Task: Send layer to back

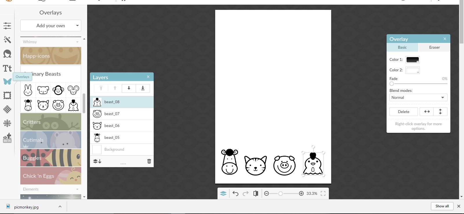Action: tap(143, 88)
